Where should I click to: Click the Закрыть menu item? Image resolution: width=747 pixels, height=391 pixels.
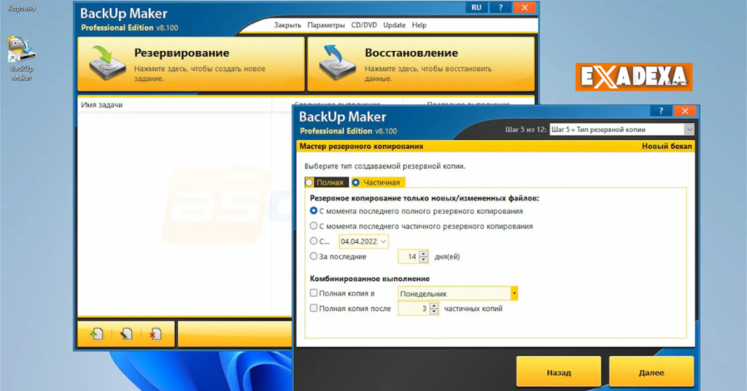tap(287, 26)
